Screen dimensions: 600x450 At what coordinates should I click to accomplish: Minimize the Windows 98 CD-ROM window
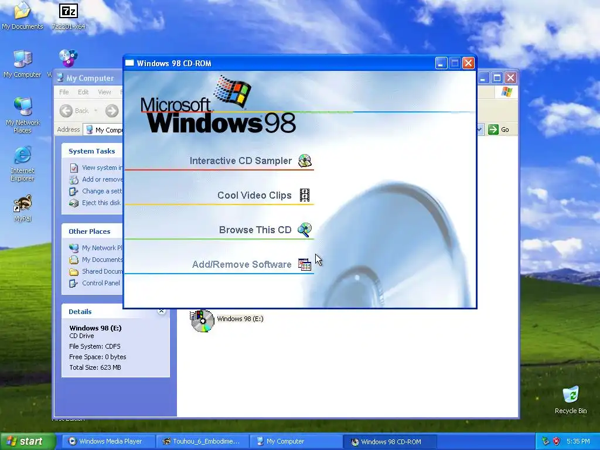pos(441,63)
